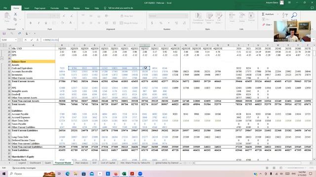Click the zoom slider in status bar
This screenshot has height=177, width=316.
click(296, 168)
